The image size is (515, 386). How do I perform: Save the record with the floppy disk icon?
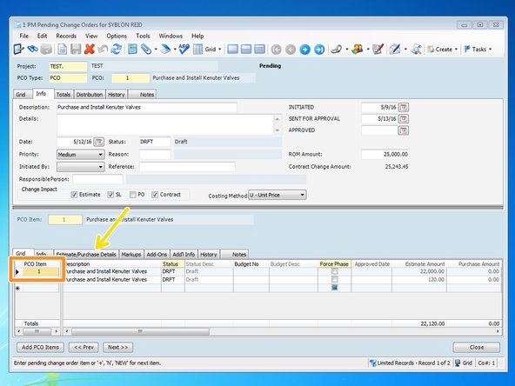tap(76, 50)
